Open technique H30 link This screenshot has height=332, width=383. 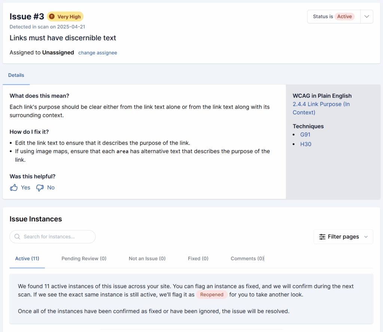tap(306, 144)
